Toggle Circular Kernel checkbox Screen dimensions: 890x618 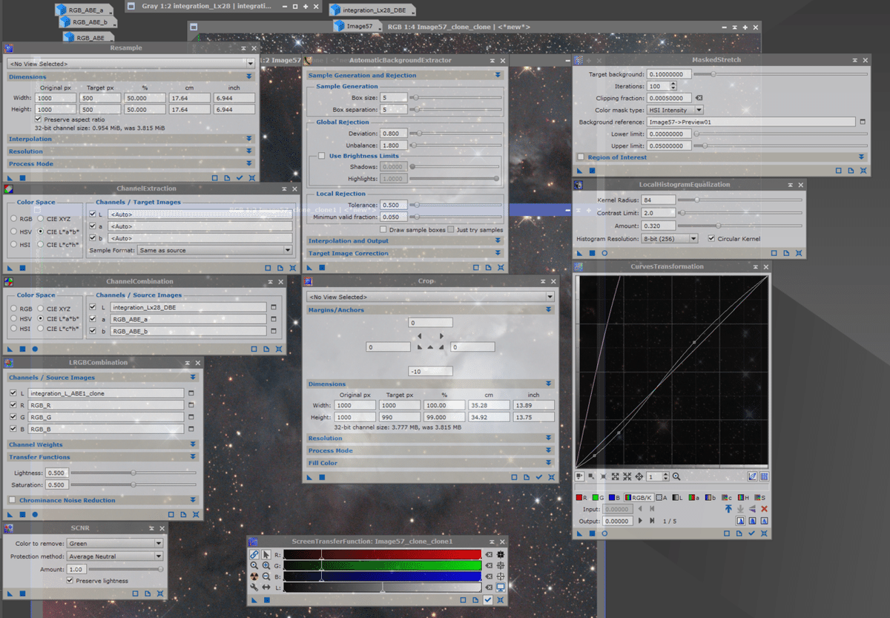tap(712, 239)
